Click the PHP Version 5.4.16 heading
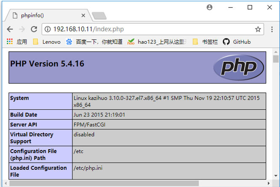Viewport: 280px width, 187px height. pyautogui.click(x=47, y=64)
